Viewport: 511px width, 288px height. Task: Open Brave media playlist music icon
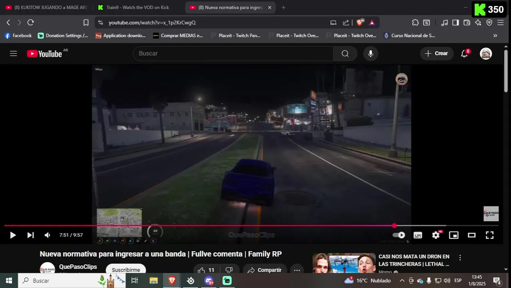coord(445,23)
